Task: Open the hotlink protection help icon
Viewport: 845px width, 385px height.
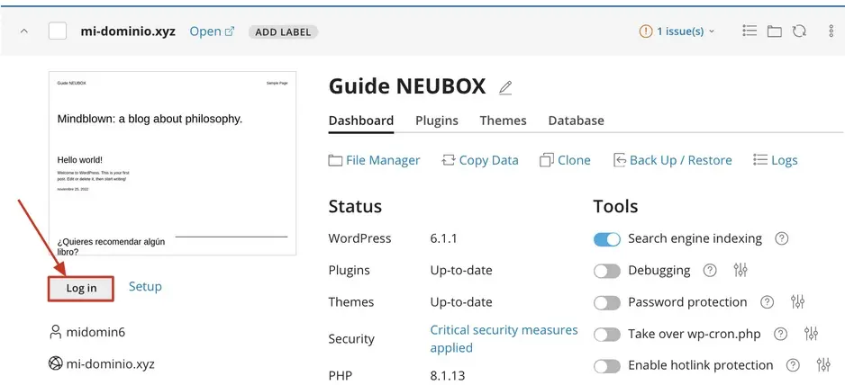Action: point(793,365)
